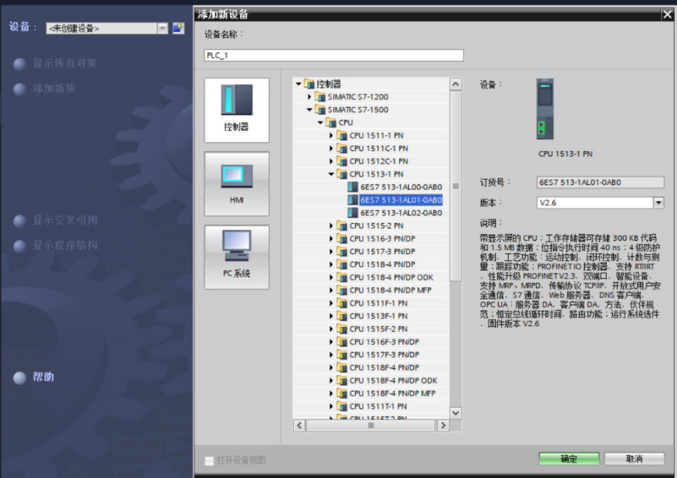Screen dimensions: 677x478
Task: Click the 确定 confirm button
Action: (x=569, y=459)
